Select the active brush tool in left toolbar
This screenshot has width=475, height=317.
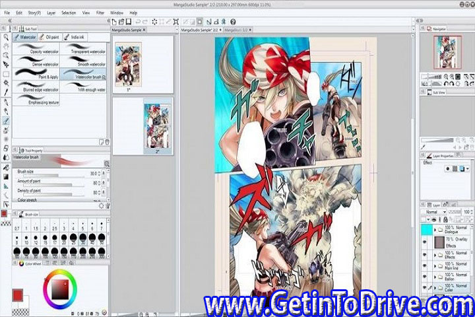(6, 121)
